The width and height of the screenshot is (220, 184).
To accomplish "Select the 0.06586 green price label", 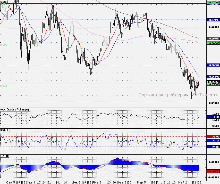I will [x=213, y=43].
